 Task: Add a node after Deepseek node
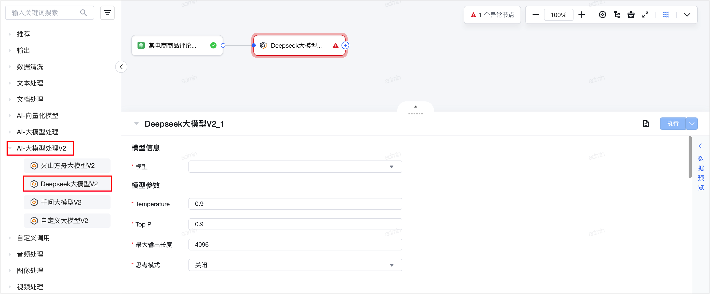pos(345,46)
